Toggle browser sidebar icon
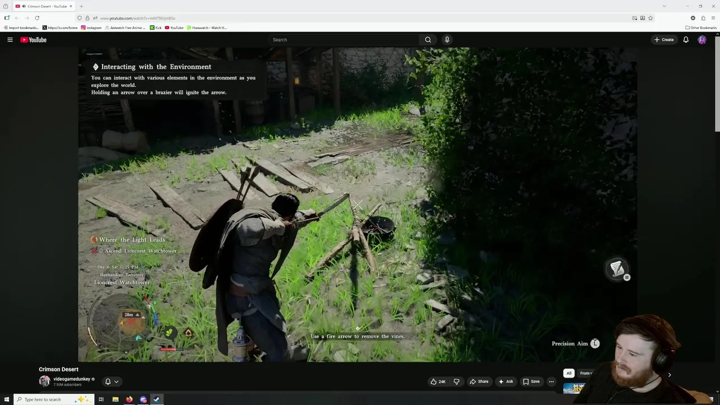The width and height of the screenshot is (720, 405). coord(7,18)
